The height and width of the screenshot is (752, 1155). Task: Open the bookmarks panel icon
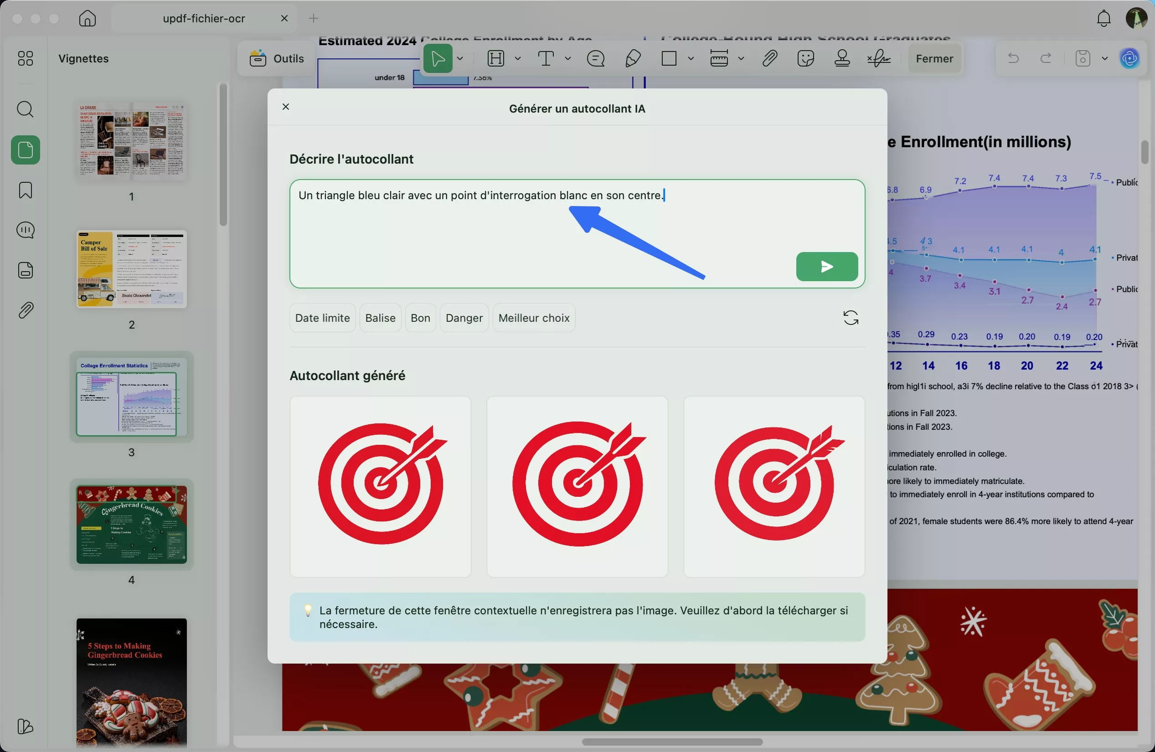pos(25,190)
